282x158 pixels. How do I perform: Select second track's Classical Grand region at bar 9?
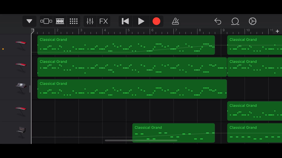tap(255, 67)
